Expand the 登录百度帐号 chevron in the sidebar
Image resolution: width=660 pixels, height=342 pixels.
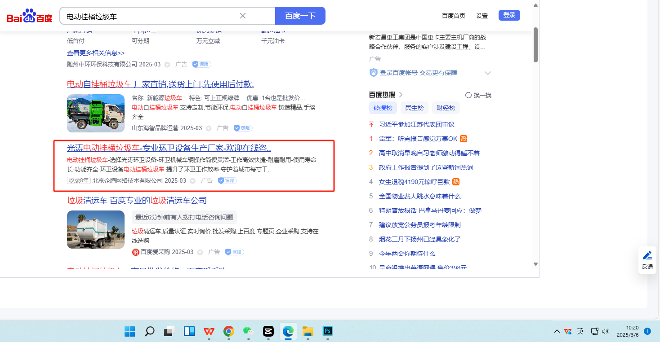[488, 73]
